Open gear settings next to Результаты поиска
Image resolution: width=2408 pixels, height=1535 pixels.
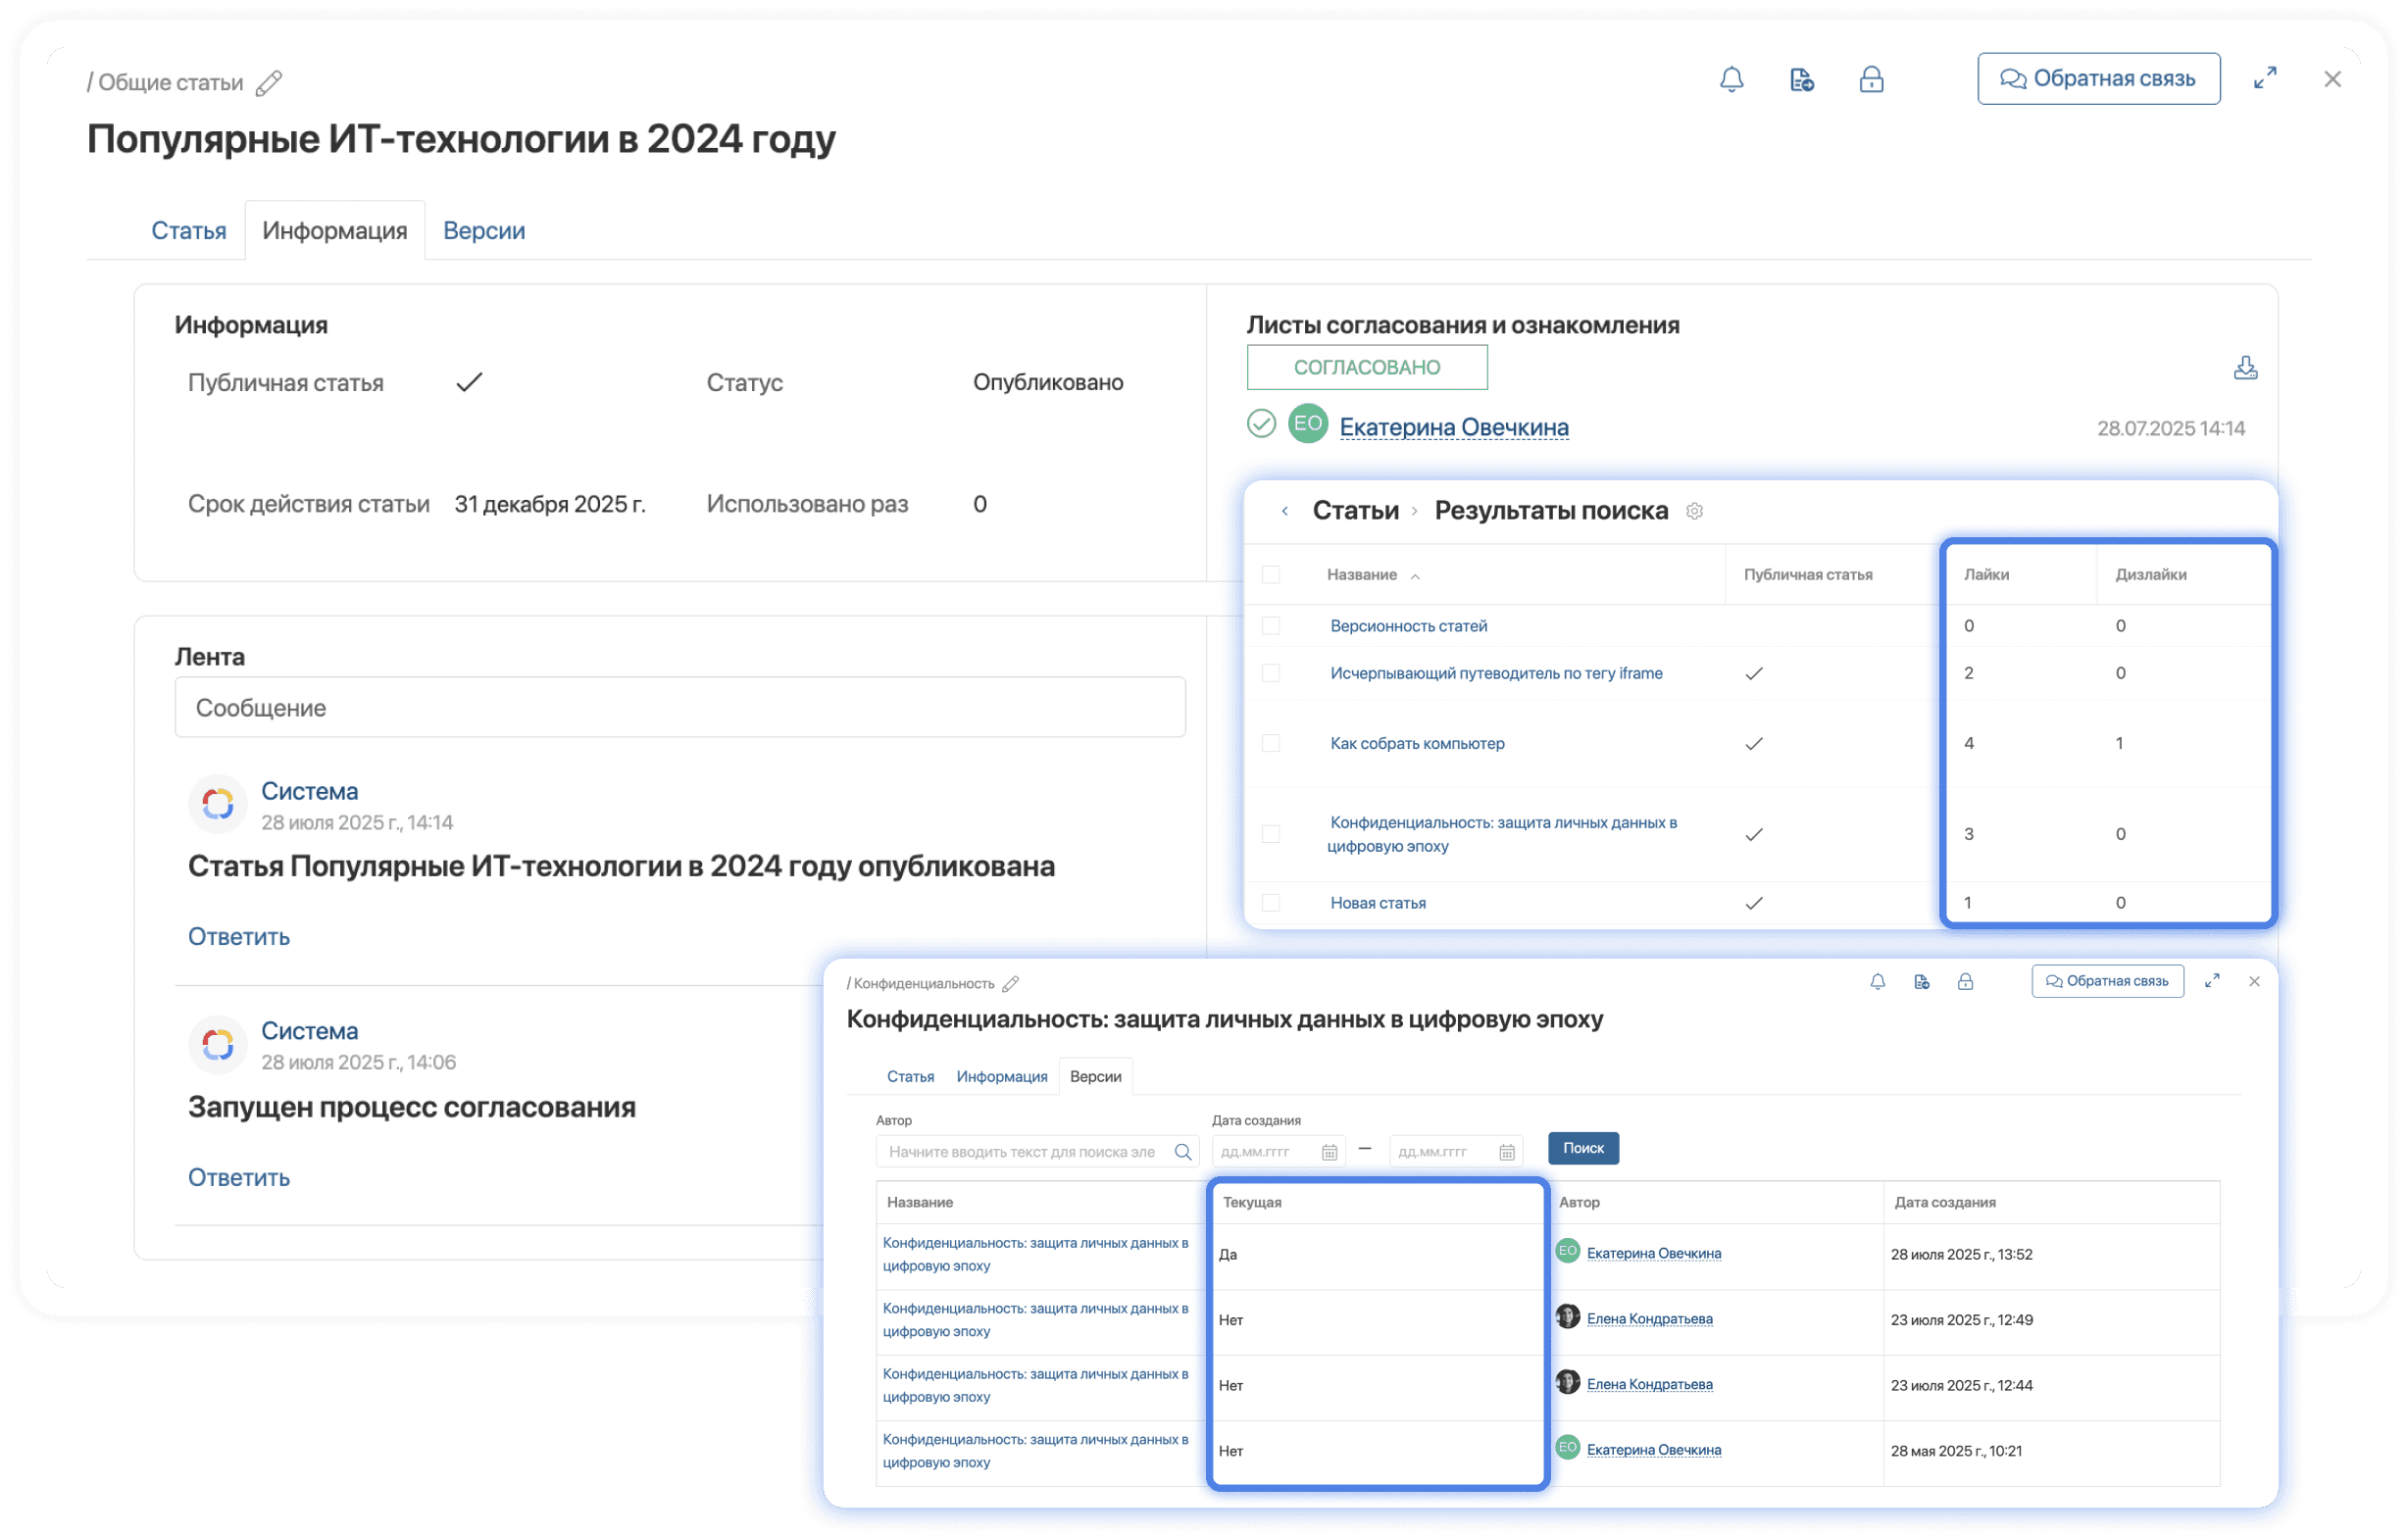point(1694,511)
